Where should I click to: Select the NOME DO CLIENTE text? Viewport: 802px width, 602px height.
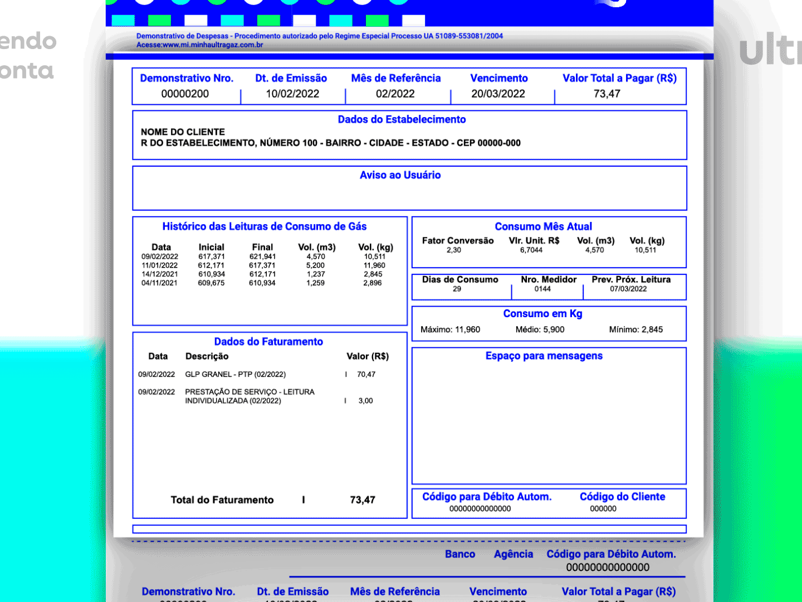pyautogui.click(x=183, y=132)
